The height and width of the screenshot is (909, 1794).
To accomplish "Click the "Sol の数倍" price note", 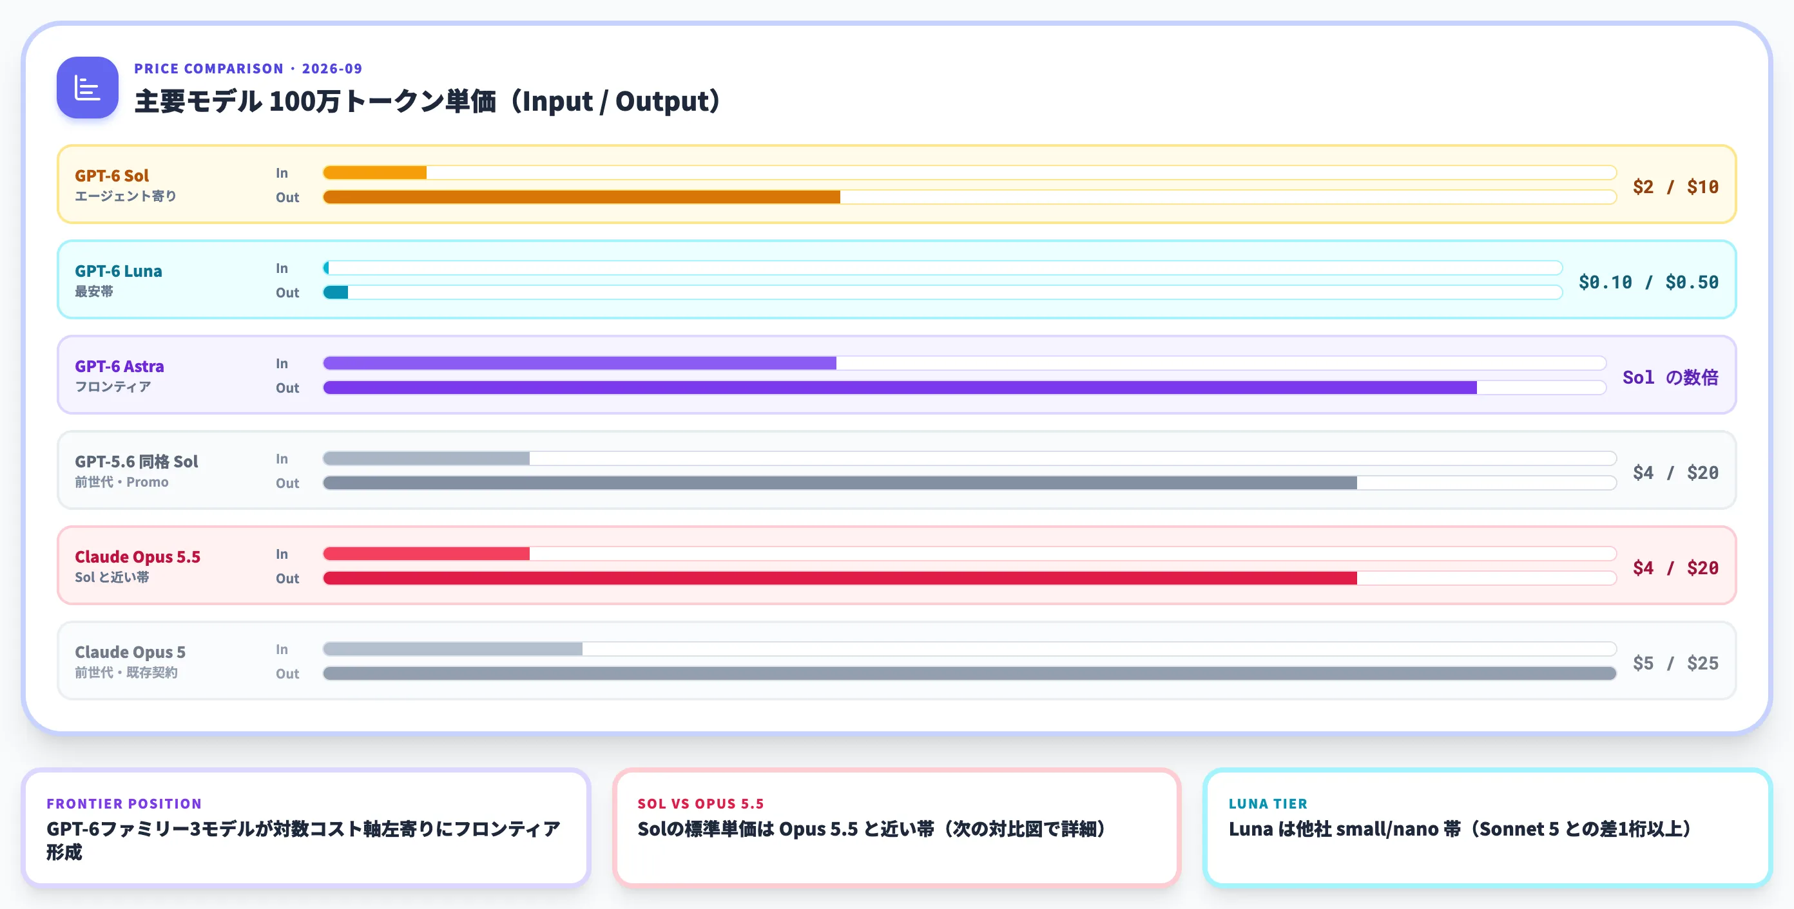I will coord(1670,377).
